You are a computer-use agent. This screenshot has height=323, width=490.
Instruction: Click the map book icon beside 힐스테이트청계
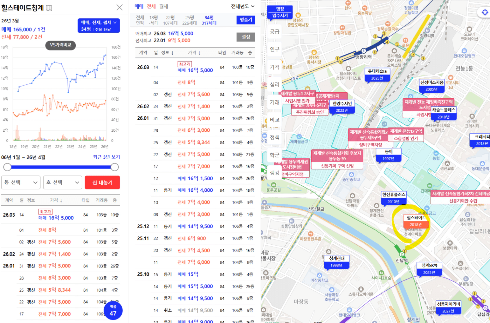click(x=49, y=8)
